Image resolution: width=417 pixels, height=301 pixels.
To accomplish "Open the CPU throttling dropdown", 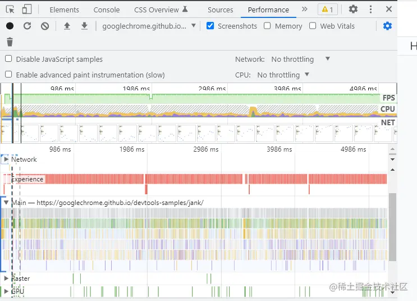I will [283, 75].
